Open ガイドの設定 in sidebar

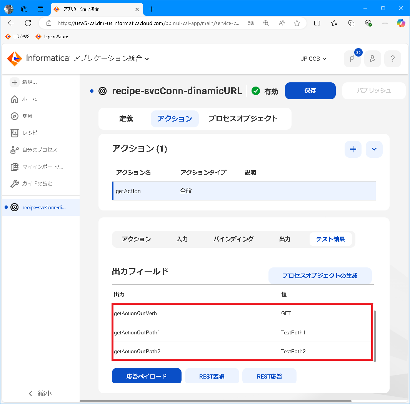[32, 184]
